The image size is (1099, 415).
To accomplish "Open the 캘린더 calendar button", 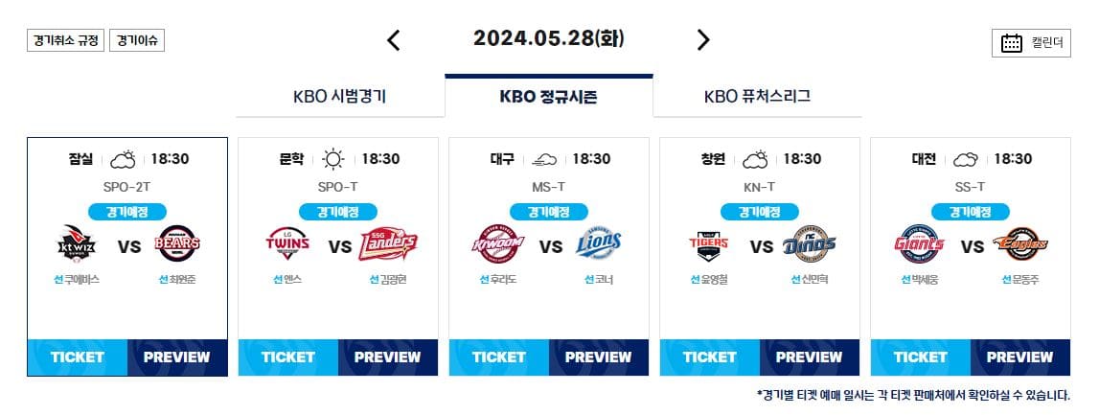I will (x=1031, y=43).
